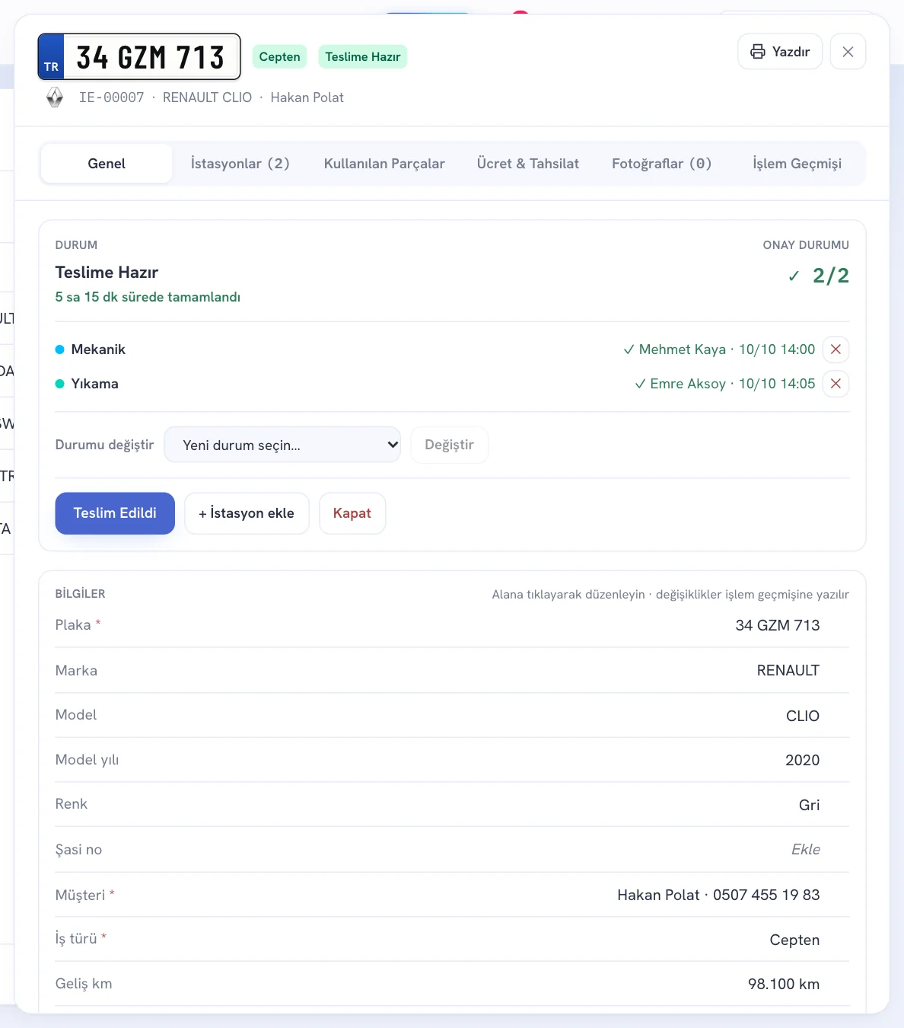This screenshot has width=904, height=1028.
Task: Edit the Renk value Gri
Action: click(x=810, y=805)
